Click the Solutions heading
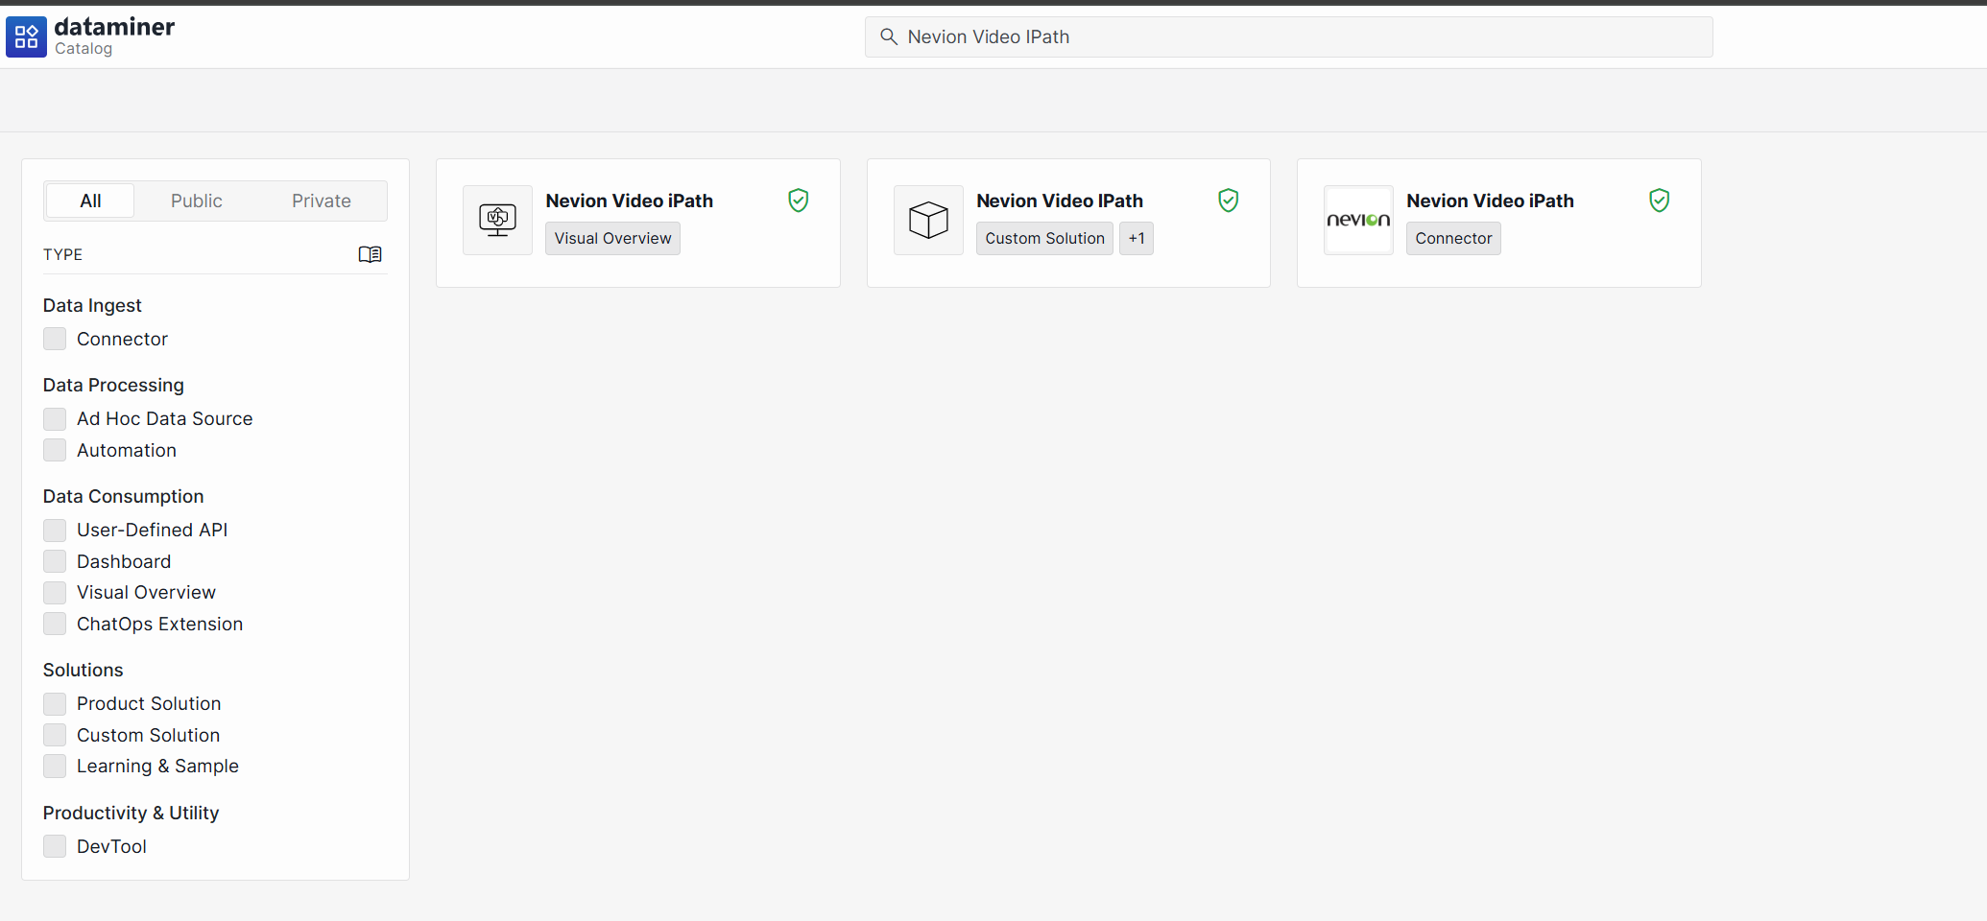1987x921 pixels. (x=83, y=670)
